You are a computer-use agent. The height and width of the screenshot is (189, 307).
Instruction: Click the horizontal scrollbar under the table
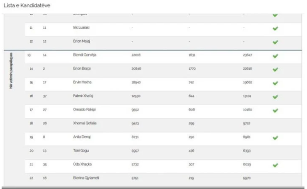(153, 188)
